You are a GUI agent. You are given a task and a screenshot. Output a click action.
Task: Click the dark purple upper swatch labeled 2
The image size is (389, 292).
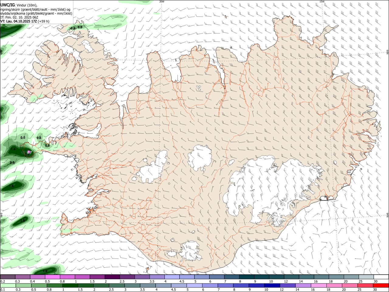(112, 277)
